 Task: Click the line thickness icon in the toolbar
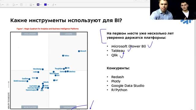31,5
